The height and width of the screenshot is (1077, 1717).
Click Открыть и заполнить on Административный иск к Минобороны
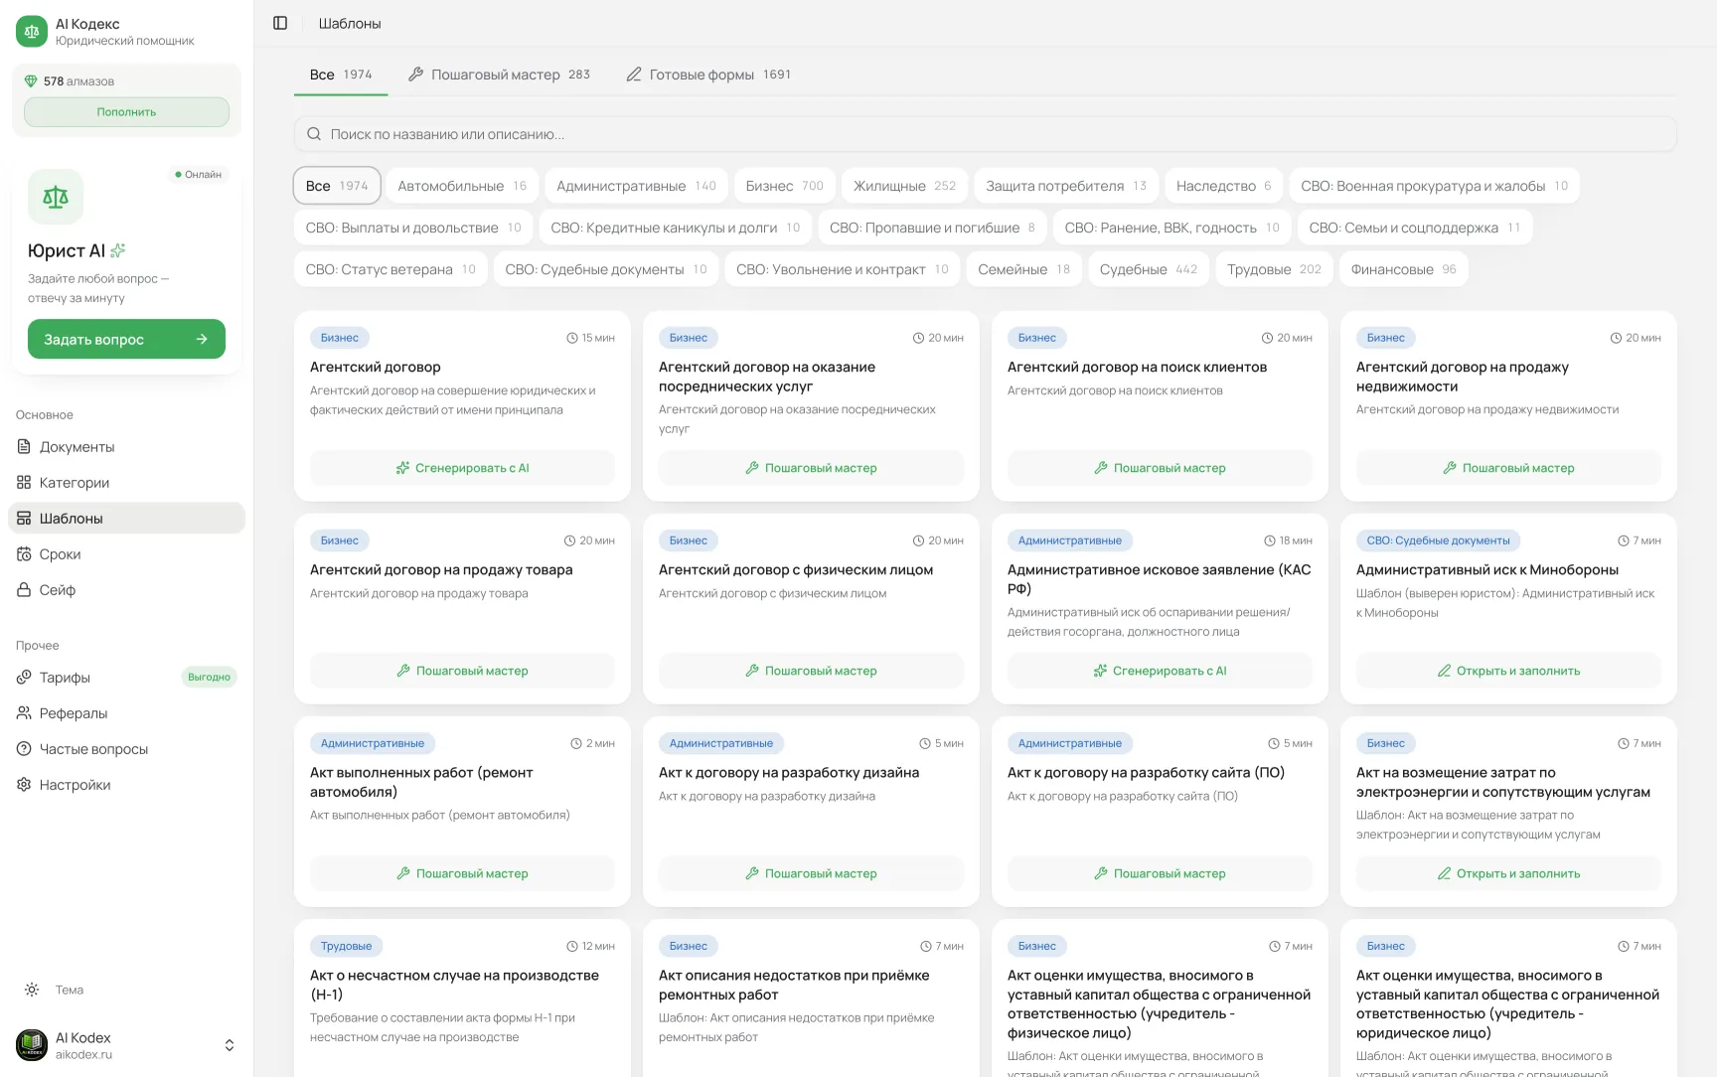[1508, 671]
